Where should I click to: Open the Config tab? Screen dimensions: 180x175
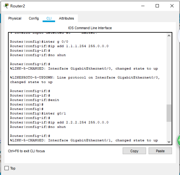(x=34, y=19)
